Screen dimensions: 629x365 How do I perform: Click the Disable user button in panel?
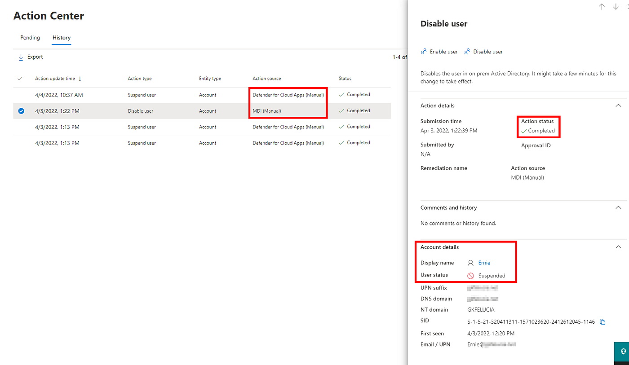[x=483, y=52]
